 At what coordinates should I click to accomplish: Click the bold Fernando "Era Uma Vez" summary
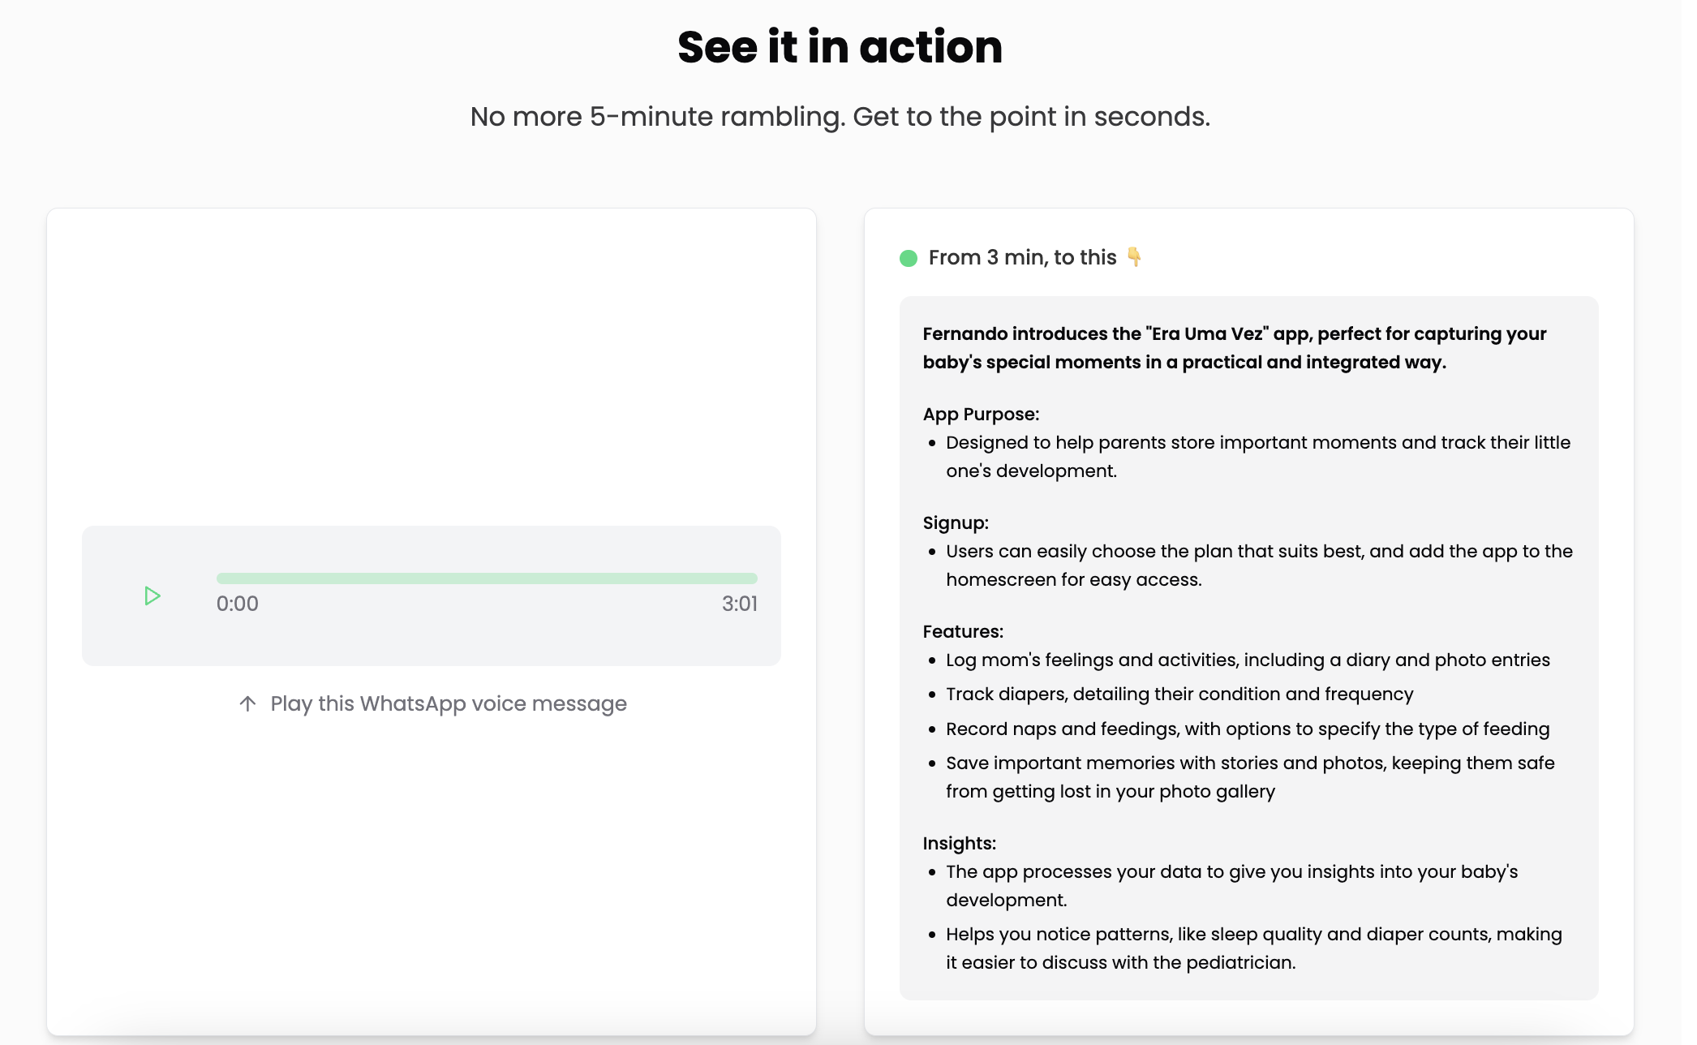click(x=1234, y=348)
